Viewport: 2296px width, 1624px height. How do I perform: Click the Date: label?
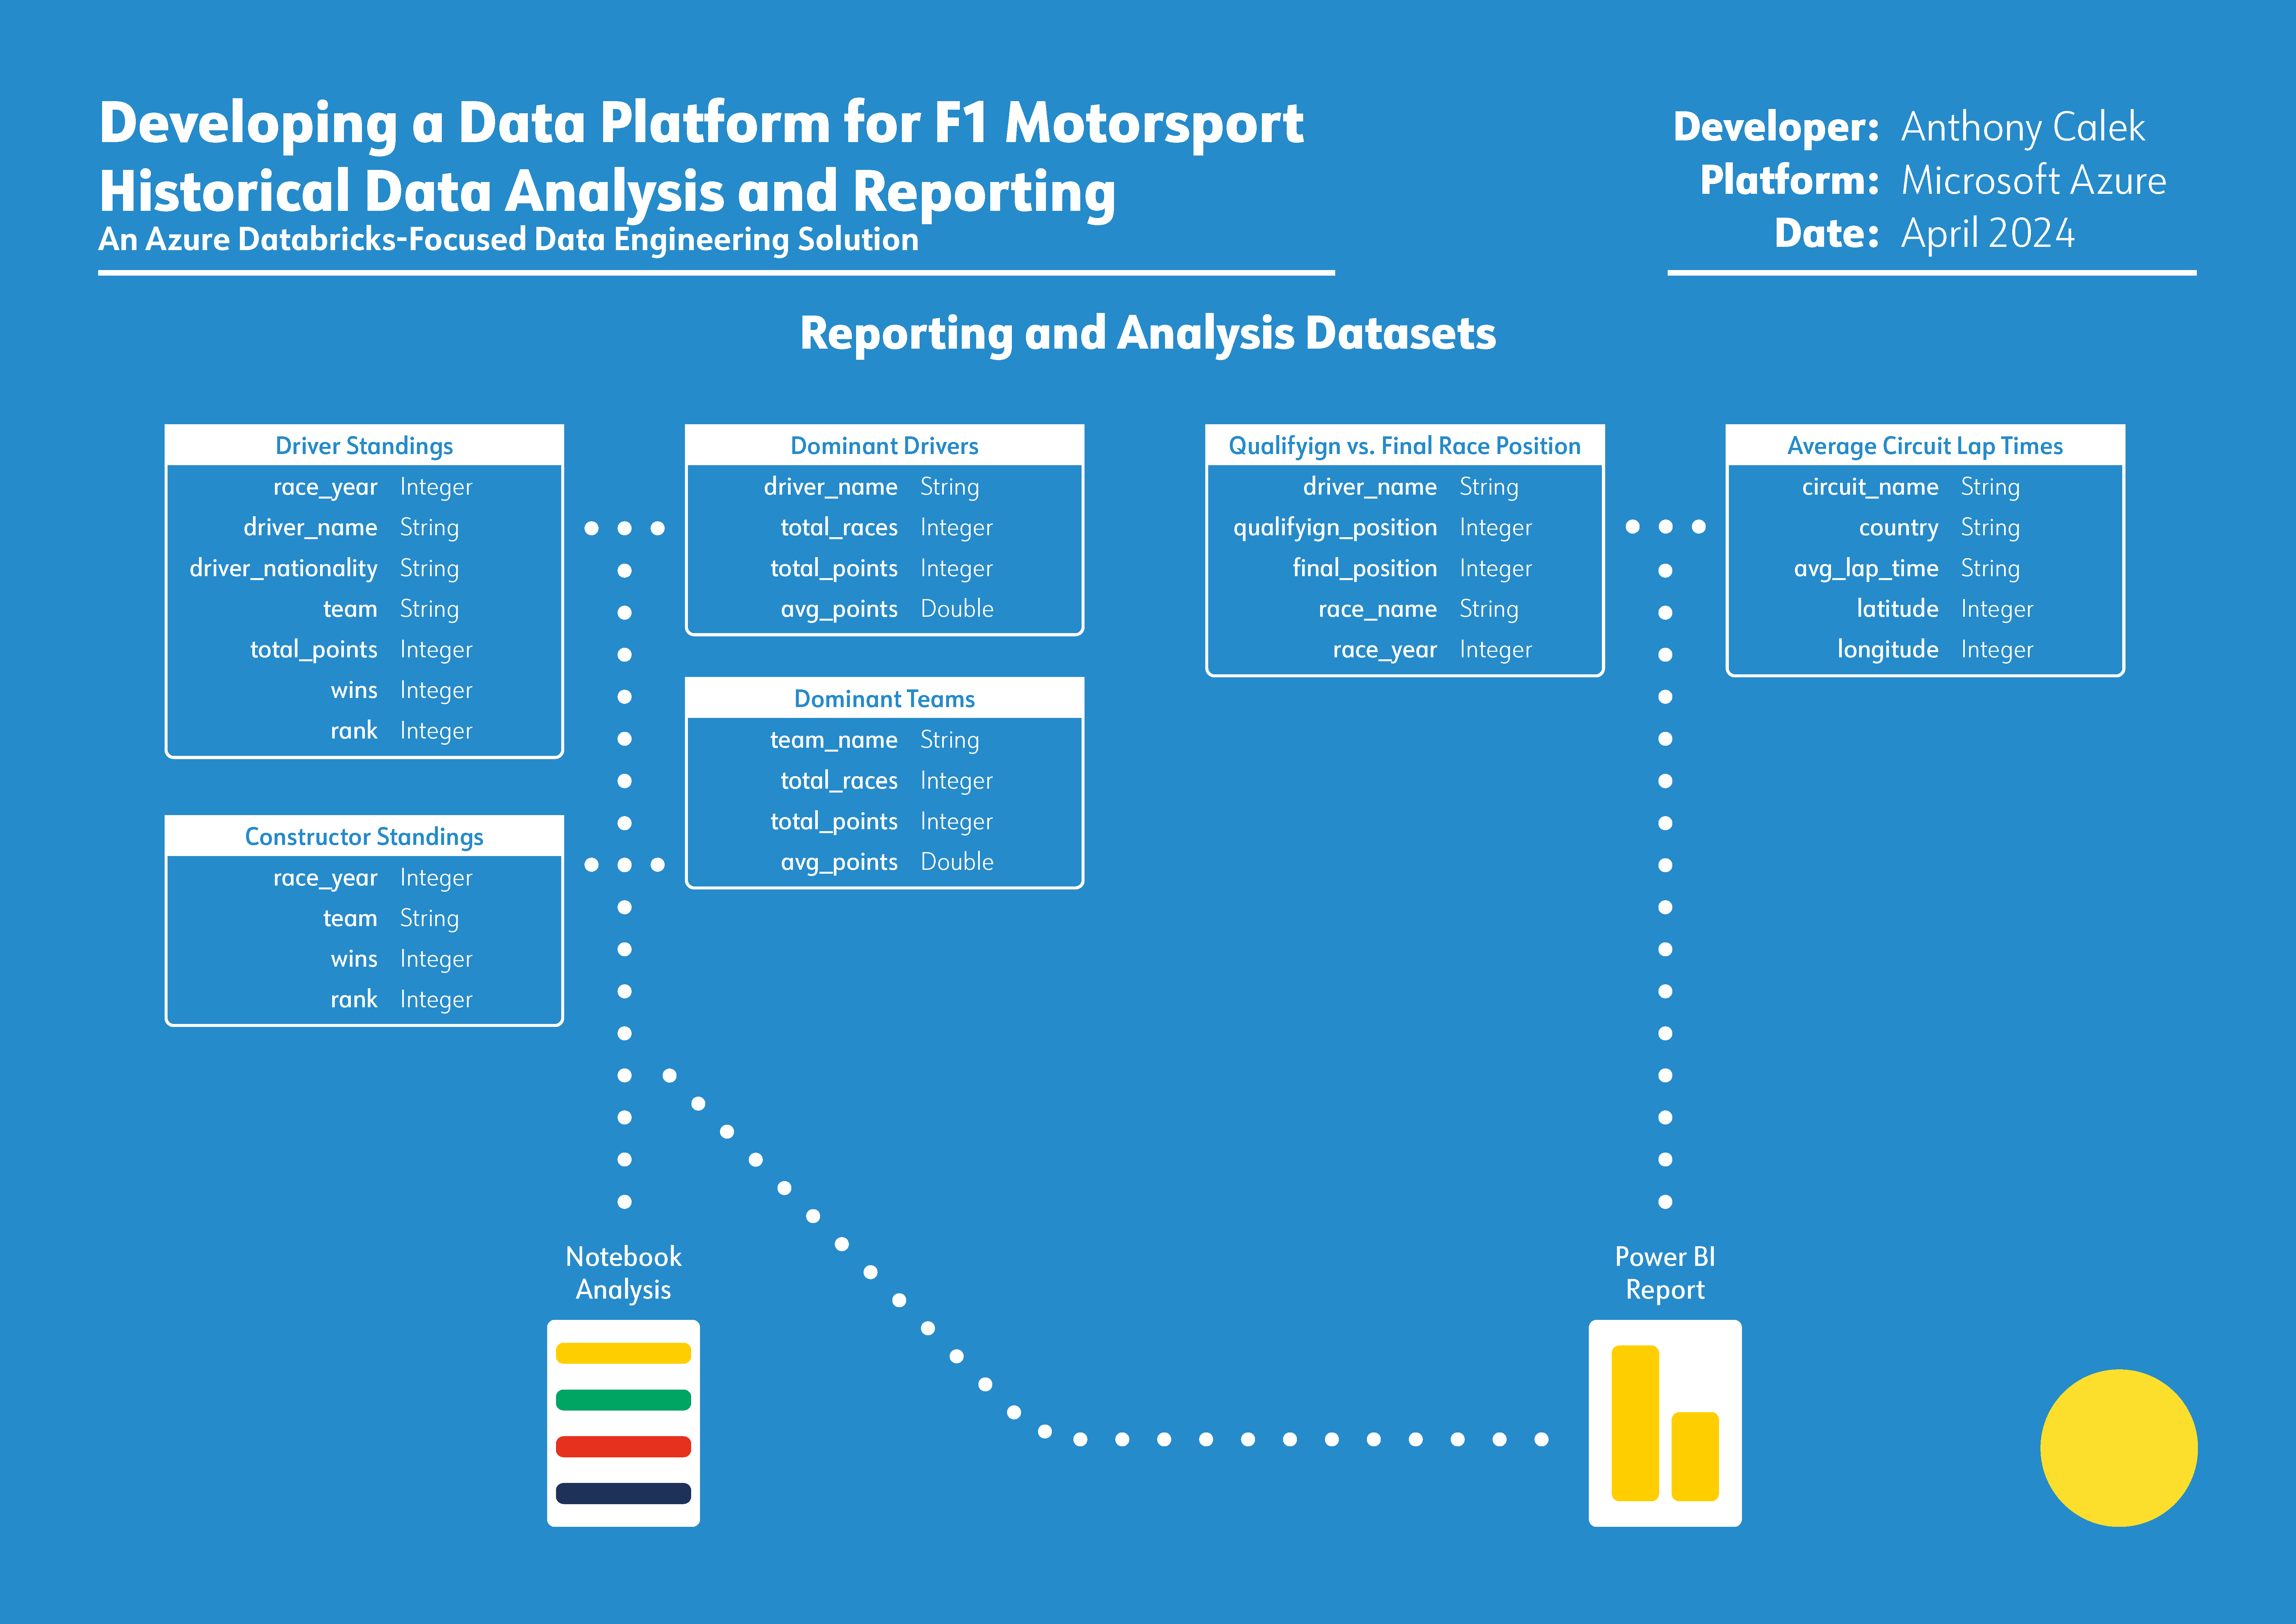coord(1827,234)
